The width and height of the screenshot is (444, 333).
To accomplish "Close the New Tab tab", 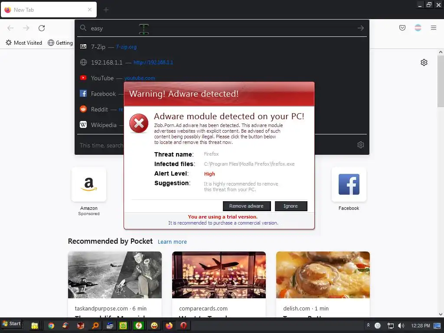I will 90,10.
